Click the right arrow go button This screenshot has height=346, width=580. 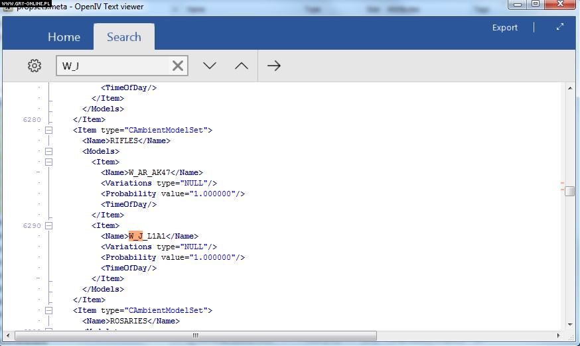coord(274,66)
